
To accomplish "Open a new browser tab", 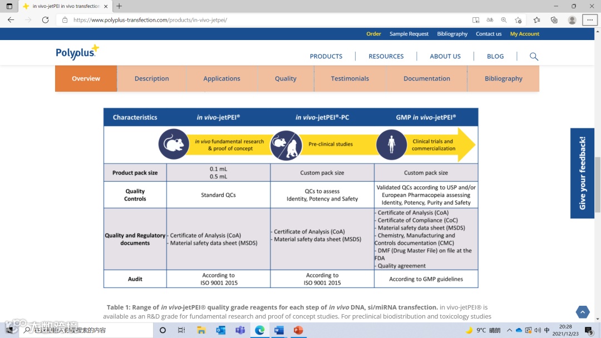I will point(119,6).
